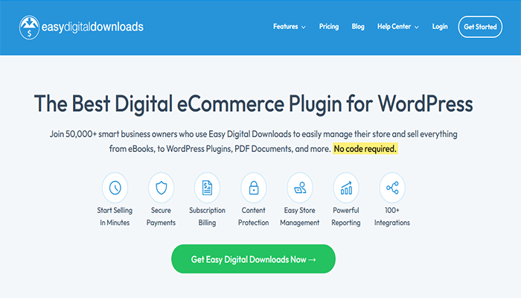This screenshot has width=521, height=298.
Task: Click the Easy Digital Downloads logo icon
Action: coord(31,28)
